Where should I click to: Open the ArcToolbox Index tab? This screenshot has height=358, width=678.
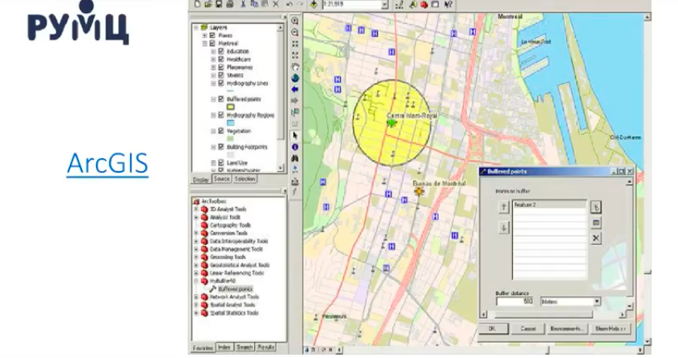[224, 347]
